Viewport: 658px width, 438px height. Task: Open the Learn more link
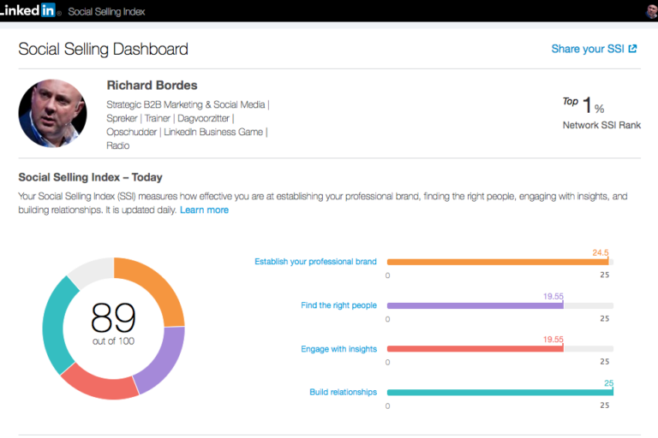tap(204, 210)
